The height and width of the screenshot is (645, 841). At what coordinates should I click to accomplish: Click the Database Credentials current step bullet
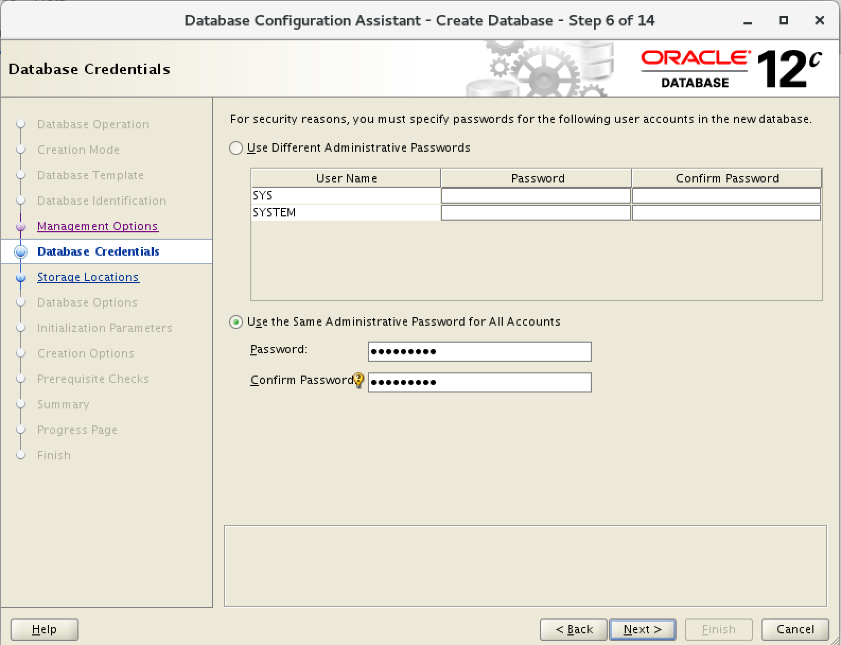coord(21,252)
